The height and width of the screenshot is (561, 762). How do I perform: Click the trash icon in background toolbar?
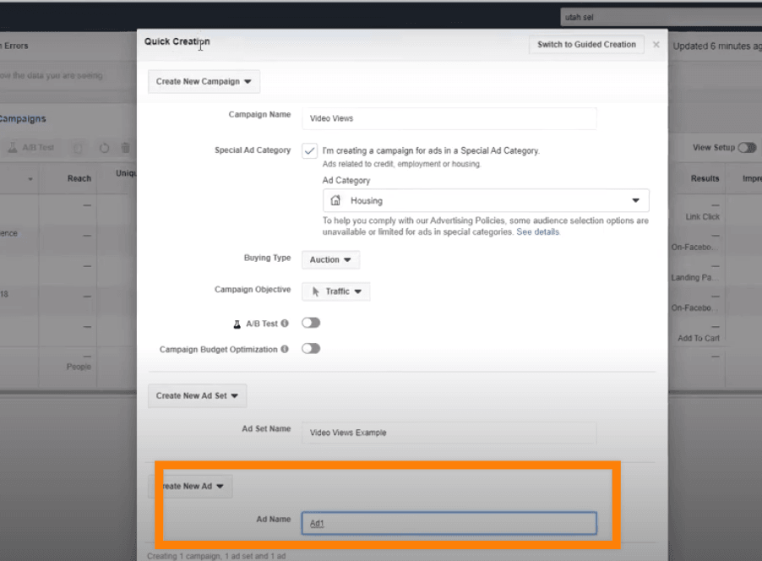pos(125,147)
